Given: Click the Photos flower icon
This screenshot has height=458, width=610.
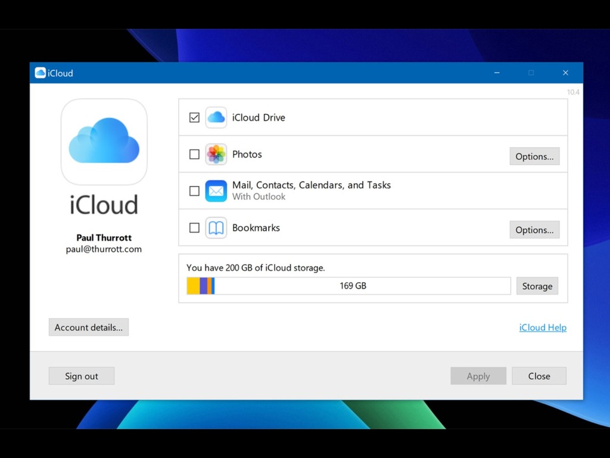Looking at the screenshot, I should pyautogui.click(x=216, y=154).
